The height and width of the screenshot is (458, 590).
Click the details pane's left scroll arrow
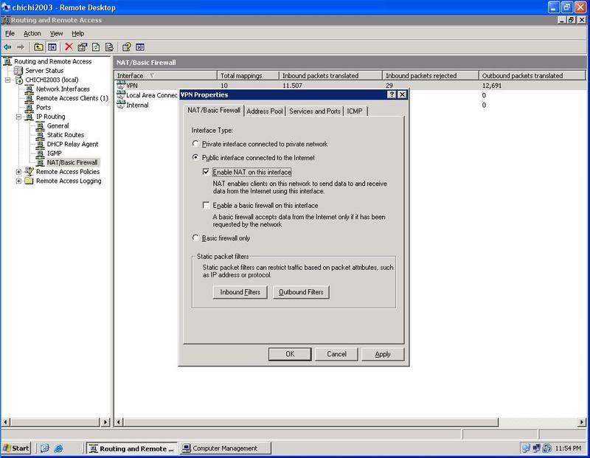[119, 423]
